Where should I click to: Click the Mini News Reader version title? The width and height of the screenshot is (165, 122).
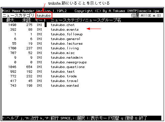click(35, 11)
